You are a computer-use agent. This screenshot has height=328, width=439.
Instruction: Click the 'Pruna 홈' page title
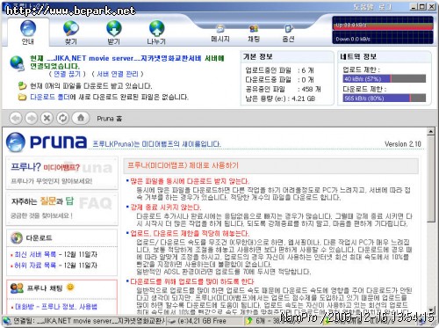110,119
